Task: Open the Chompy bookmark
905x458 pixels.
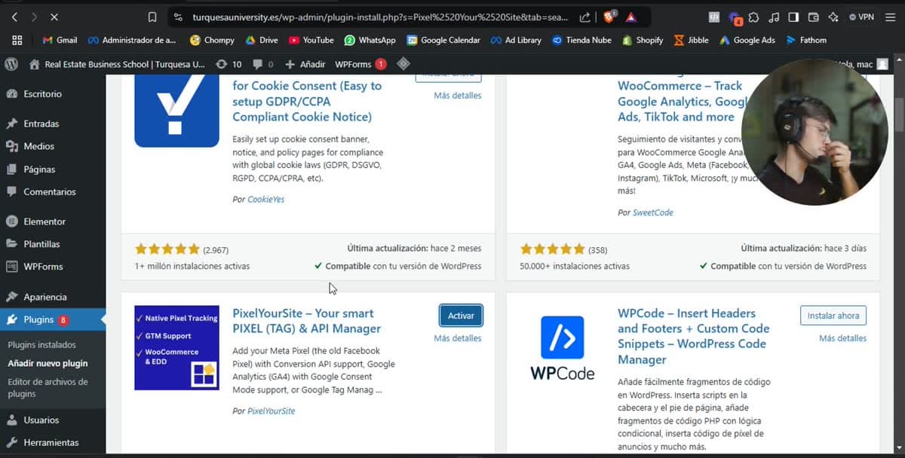Action: pos(212,40)
